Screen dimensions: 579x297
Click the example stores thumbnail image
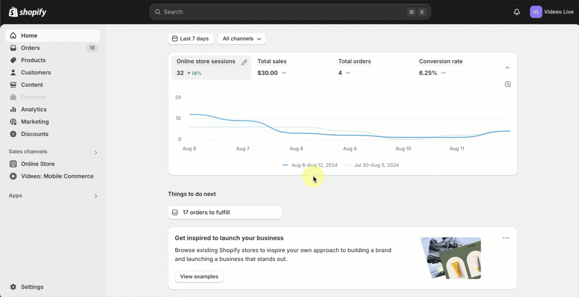tap(451, 258)
